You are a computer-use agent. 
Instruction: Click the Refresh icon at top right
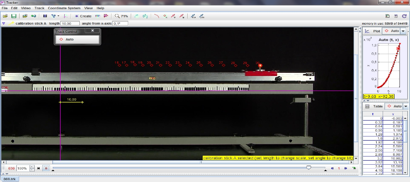coord(405,16)
